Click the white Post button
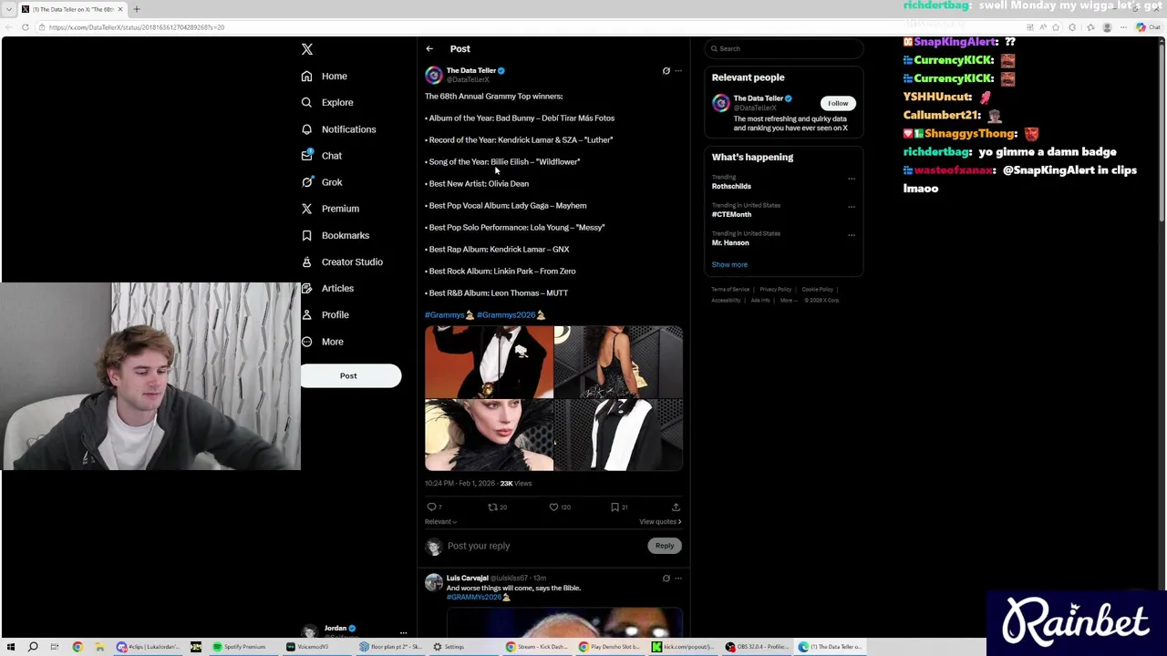1167x656 pixels. point(350,375)
